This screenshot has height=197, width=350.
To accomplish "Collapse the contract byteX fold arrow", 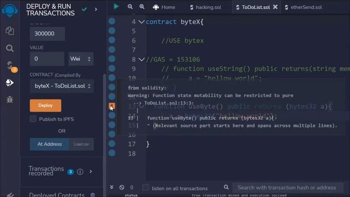I will click(141, 22).
